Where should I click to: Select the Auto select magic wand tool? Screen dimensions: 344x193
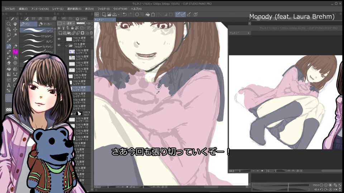[x=15, y=35]
